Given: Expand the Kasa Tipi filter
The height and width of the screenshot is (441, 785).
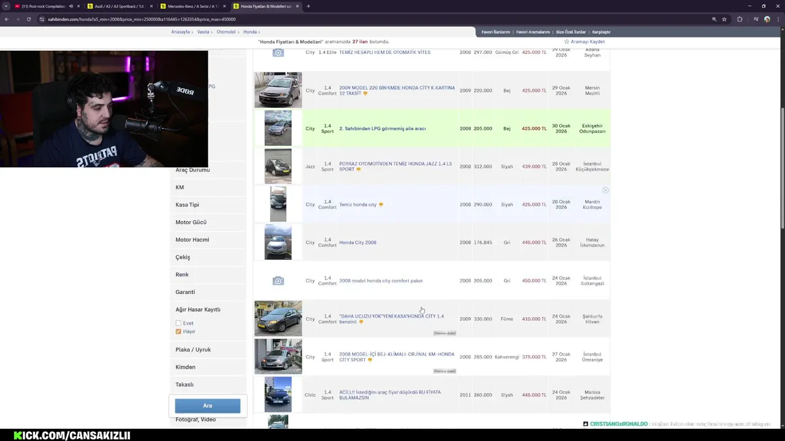Looking at the screenshot, I should (187, 205).
